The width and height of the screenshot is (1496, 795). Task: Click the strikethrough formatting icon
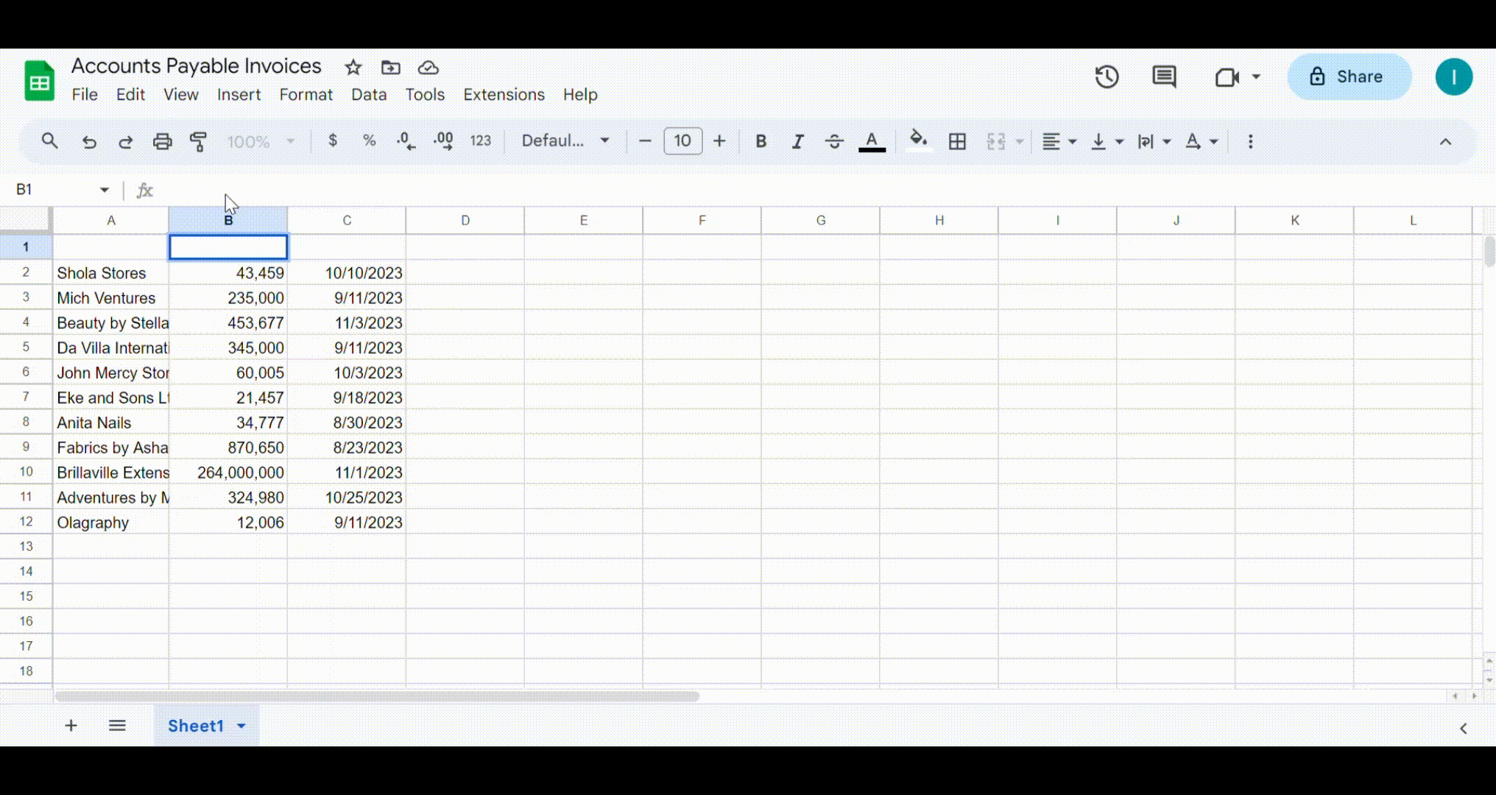tap(834, 141)
